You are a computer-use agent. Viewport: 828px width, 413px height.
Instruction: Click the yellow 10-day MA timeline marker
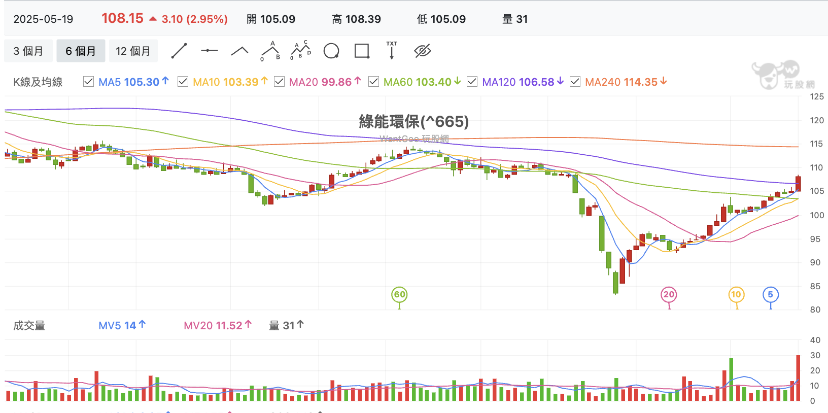[736, 294]
